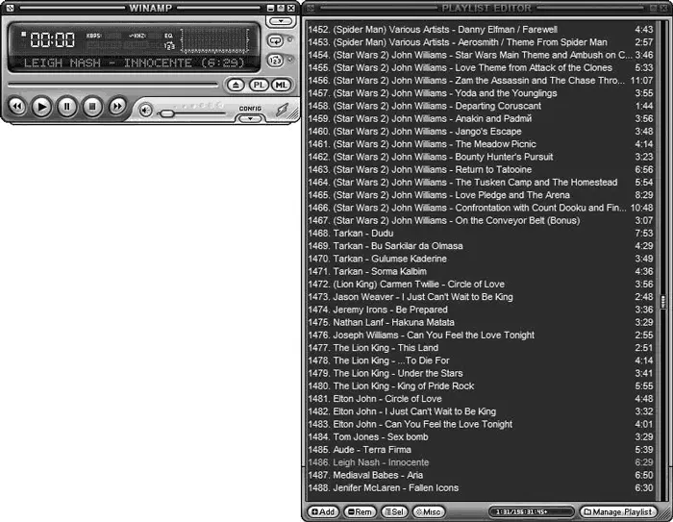Open the Misc menu in playlist editor
The height and width of the screenshot is (522, 673).
coord(428,511)
